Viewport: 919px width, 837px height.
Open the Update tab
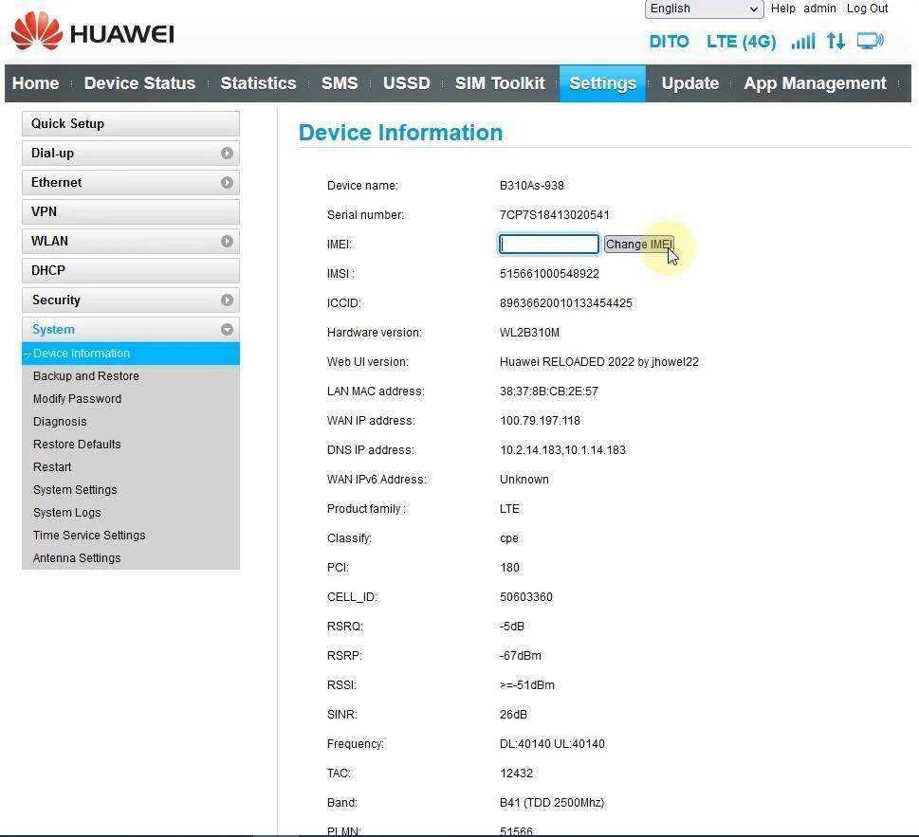[x=689, y=83]
